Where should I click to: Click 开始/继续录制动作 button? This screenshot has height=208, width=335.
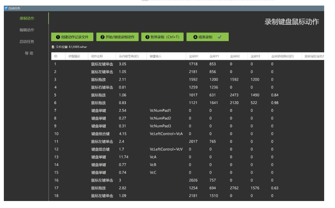tap(117, 37)
